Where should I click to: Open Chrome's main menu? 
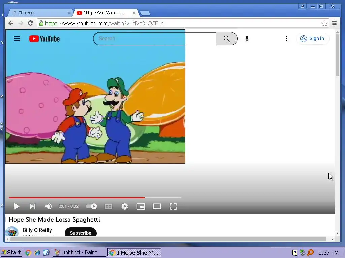coord(334,23)
